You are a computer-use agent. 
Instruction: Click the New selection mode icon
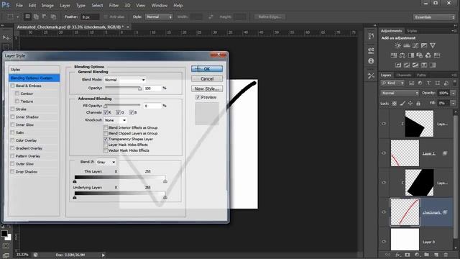tap(27, 17)
